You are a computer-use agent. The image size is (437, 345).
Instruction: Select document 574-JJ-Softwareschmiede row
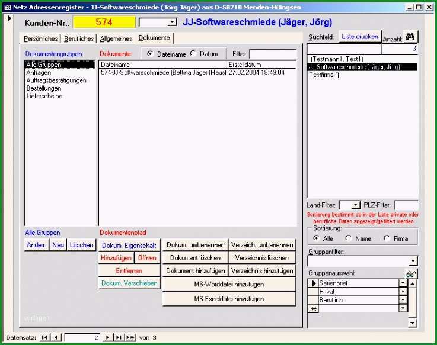pos(197,72)
